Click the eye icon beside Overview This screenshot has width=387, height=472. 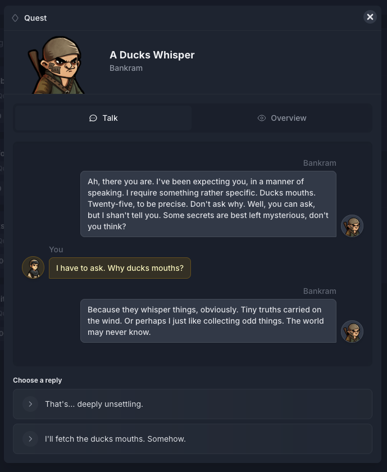click(x=261, y=118)
